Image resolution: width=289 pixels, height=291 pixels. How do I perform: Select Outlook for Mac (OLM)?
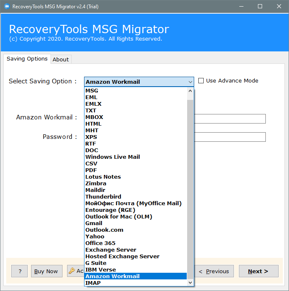pos(136,216)
